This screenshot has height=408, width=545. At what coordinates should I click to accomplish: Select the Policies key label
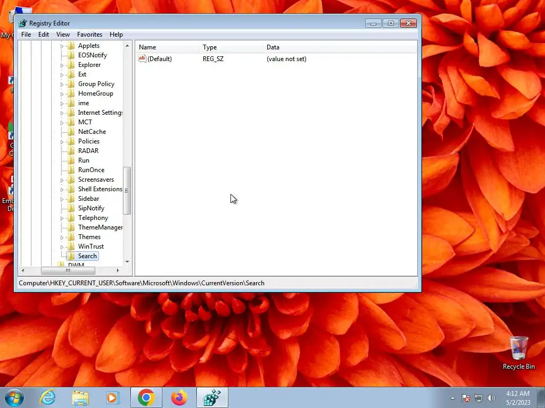tap(89, 141)
